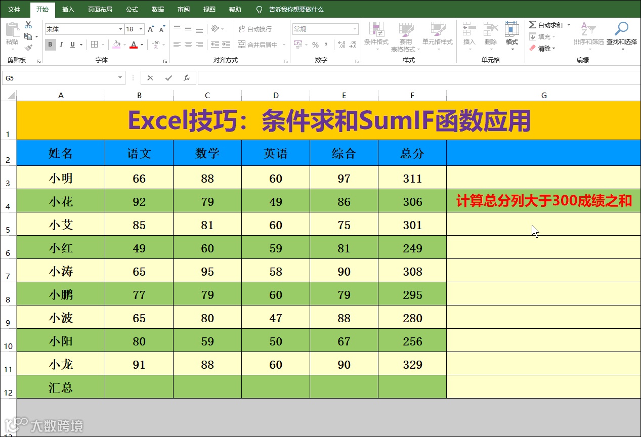Expand the font color dropdown arrow
Screen dimensions: 641x437
coord(142,45)
